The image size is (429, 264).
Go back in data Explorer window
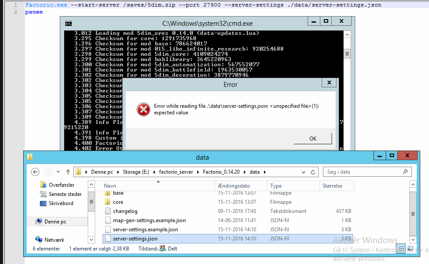(35, 172)
